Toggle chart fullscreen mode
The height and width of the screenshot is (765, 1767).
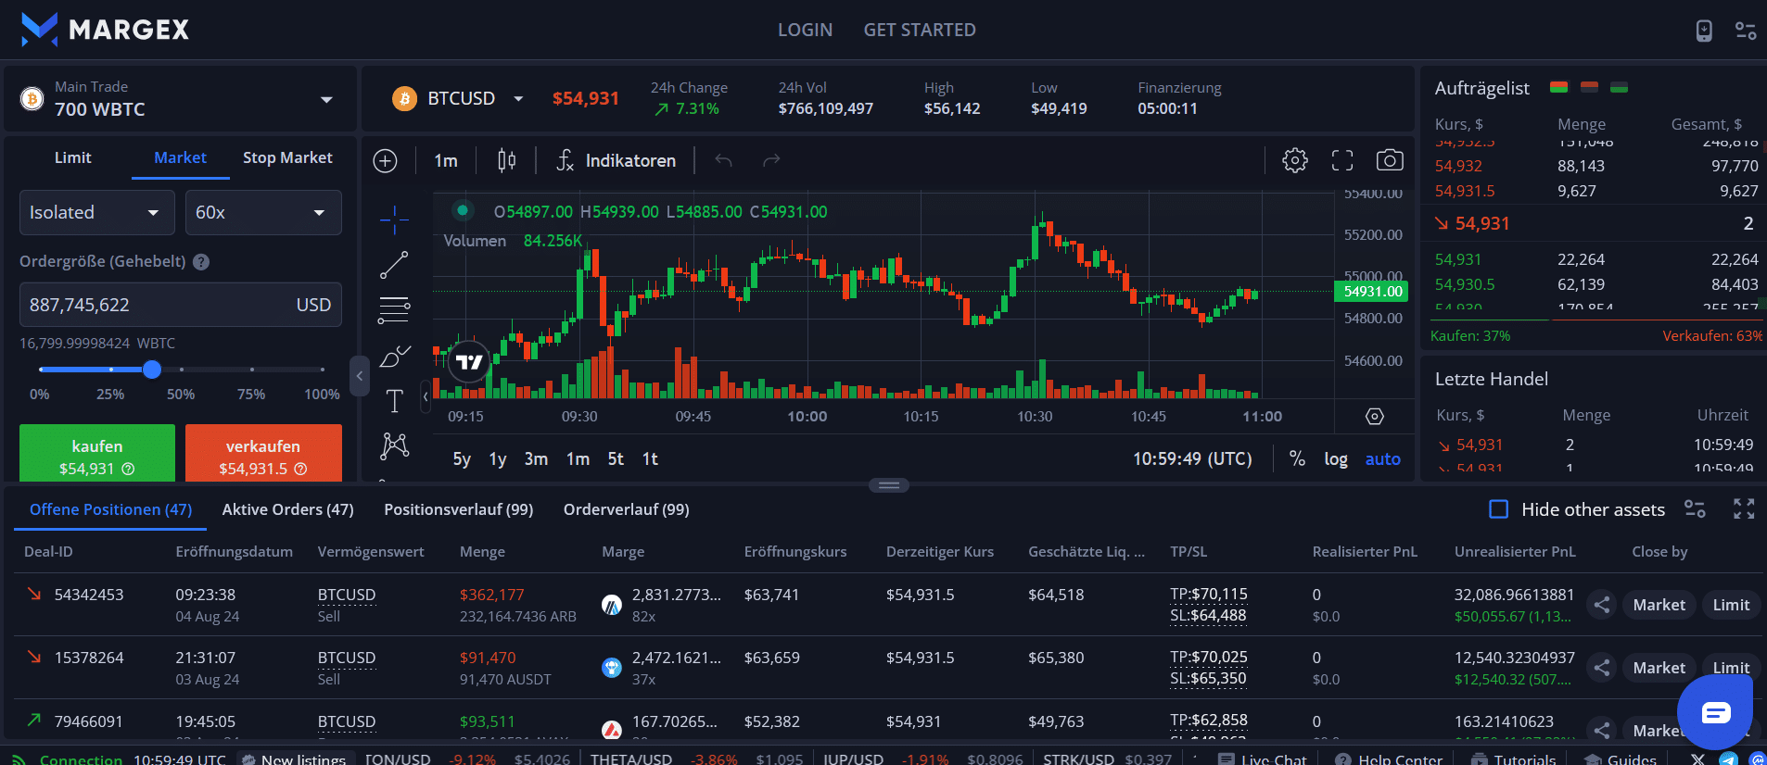[1342, 160]
